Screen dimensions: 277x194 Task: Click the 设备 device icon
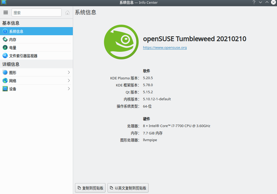[5, 89]
